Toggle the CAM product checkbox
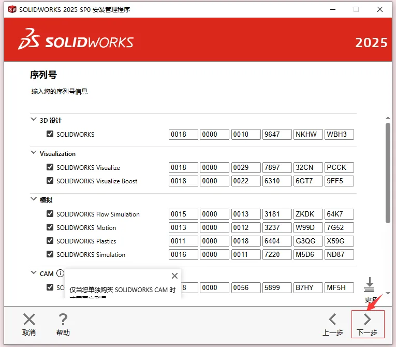This screenshot has height=347, width=396. (50, 287)
